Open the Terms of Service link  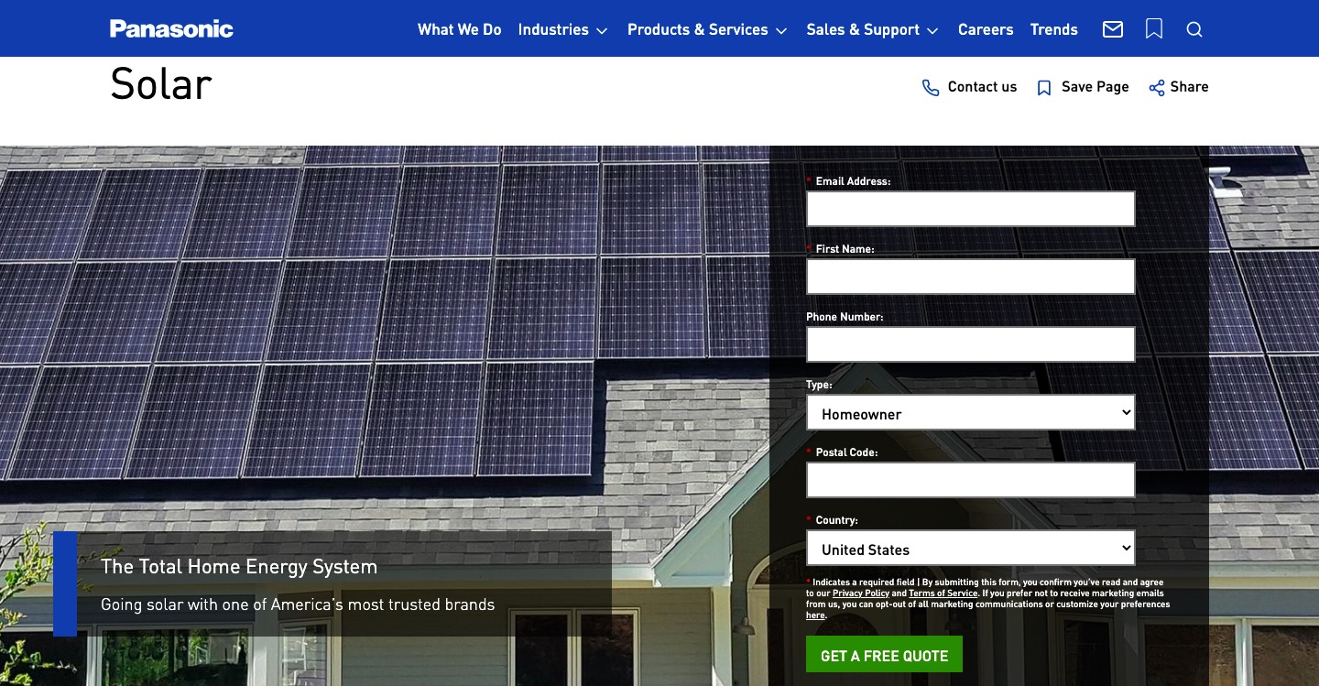pyautogui.click(x=943, y=593)
